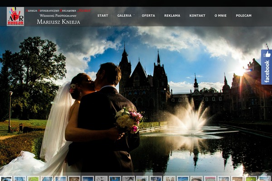272x181 pixels.
Task: Open the Facebook like side tab
Action: (267, 67)
